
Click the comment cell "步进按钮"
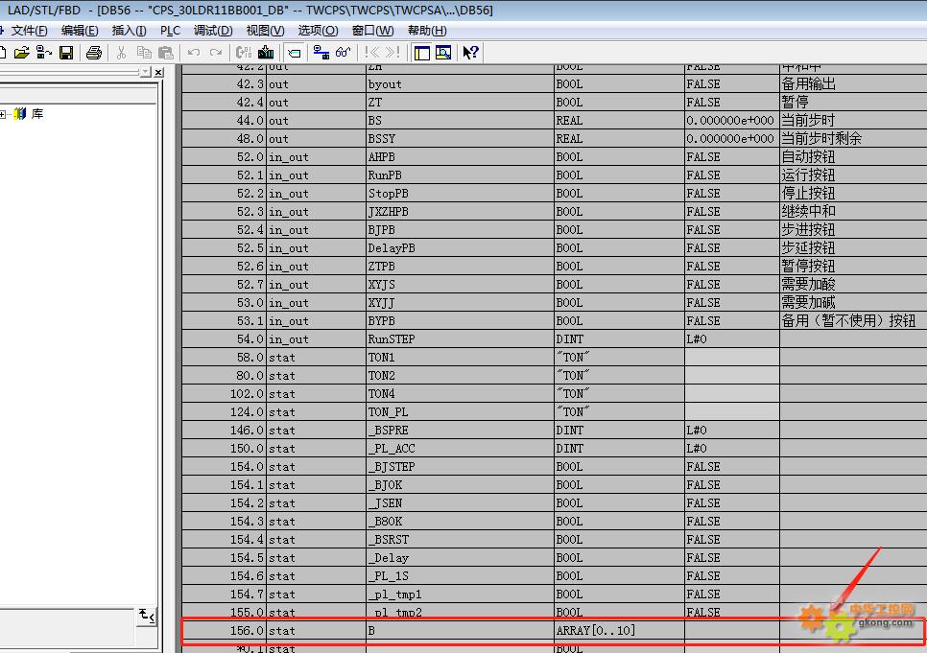tap(853, 230)
